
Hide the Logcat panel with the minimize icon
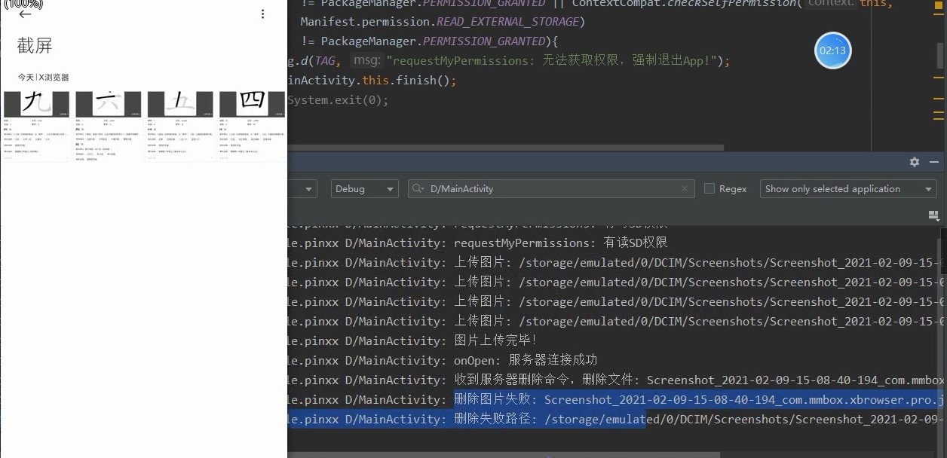coord(934,161)
